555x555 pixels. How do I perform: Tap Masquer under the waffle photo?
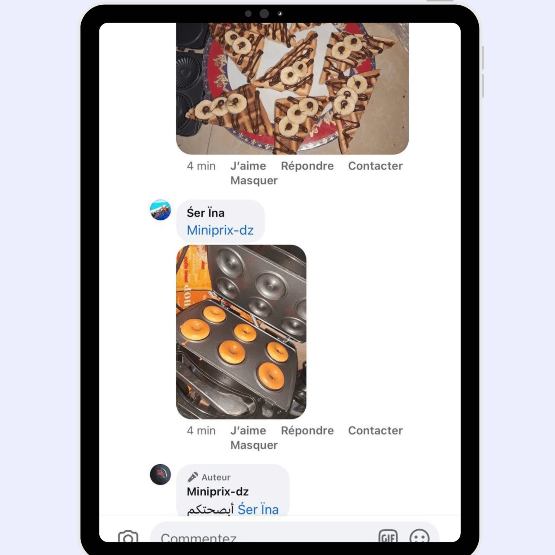254,181
